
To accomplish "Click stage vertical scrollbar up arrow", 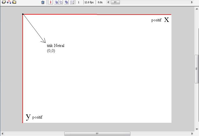I will coord(197,9).
